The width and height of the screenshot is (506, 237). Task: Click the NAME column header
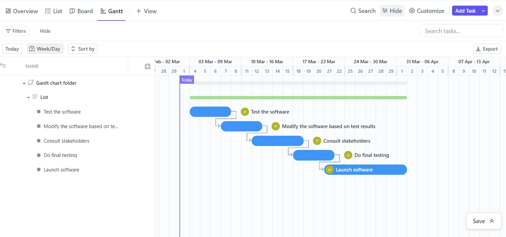[x=32, y=66]
